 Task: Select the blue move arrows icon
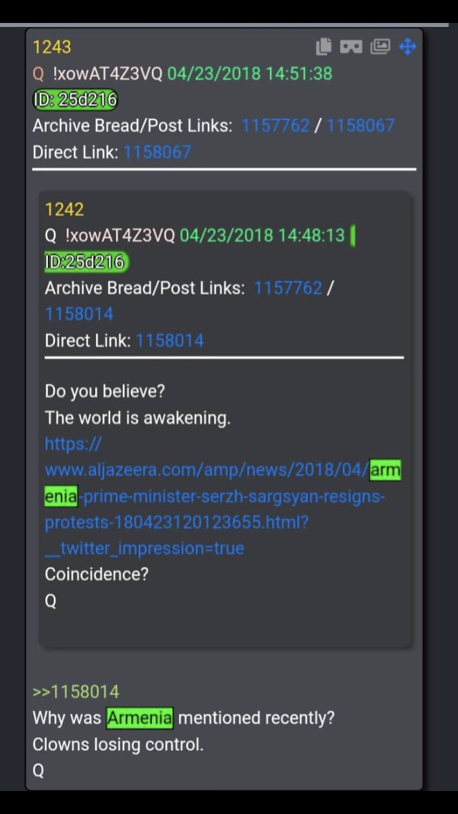coord(408,47)
